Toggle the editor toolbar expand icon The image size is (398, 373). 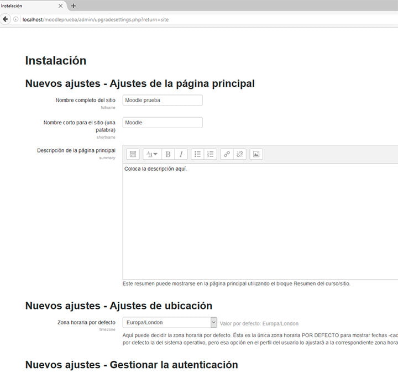coord(133,155)
